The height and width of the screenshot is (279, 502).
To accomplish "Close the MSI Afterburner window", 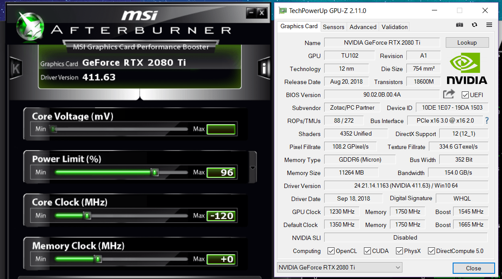I will click(262, 13).
